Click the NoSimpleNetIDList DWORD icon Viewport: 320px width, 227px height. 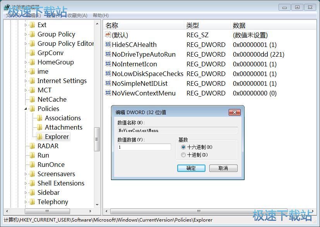tap(108, 83)
